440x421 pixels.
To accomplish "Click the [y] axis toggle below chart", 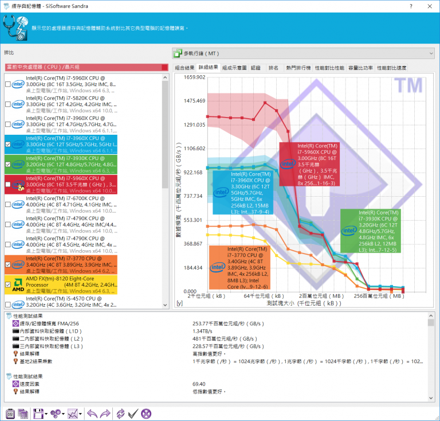I will click(179, 303).
